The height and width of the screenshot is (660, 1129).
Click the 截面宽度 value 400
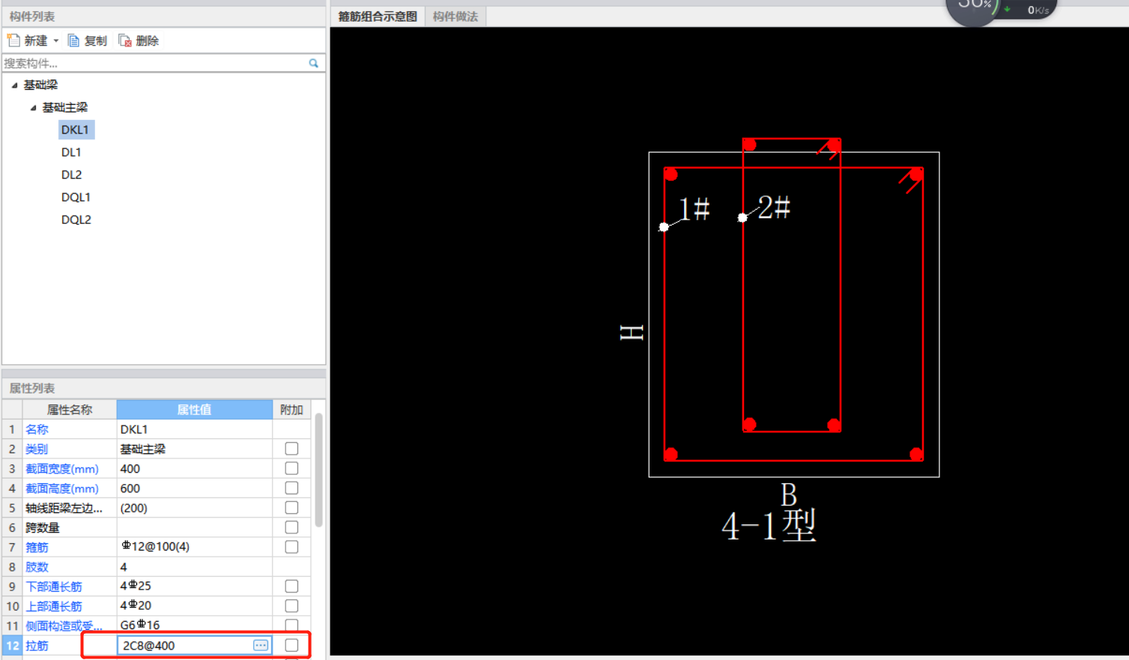pyautogui.click(x=195, y=468)
